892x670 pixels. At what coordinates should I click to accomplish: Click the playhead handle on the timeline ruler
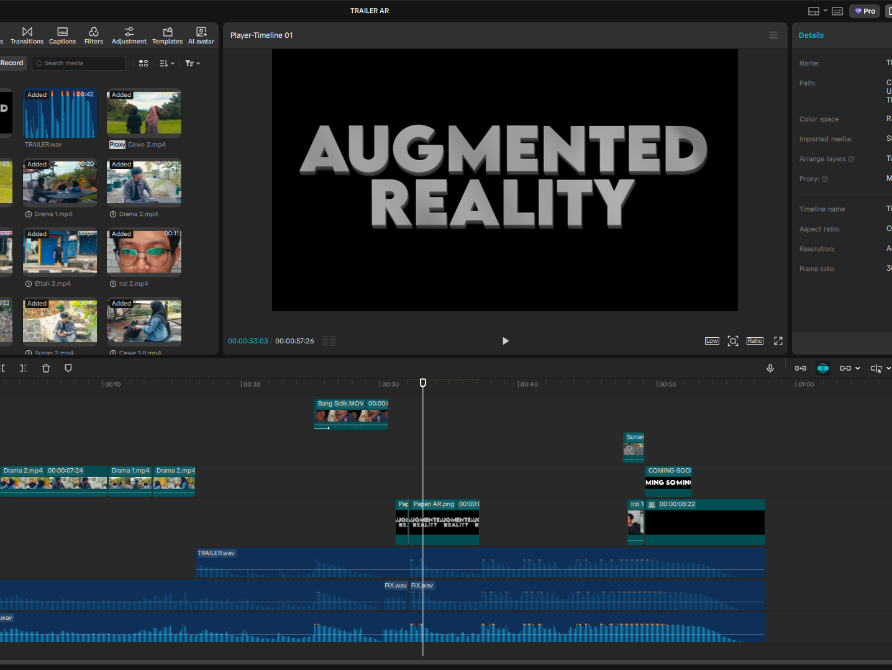(423, 383)
